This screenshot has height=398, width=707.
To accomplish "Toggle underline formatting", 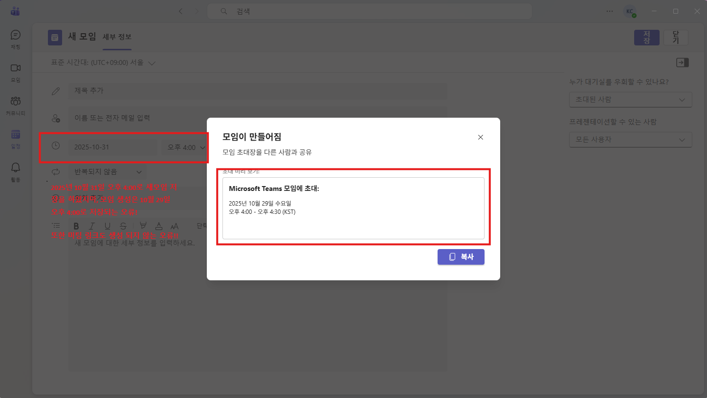I will pyautogui.click(x=108, y=226).
